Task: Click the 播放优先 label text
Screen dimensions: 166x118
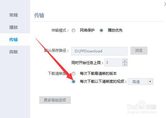Action: click(115, 30)
